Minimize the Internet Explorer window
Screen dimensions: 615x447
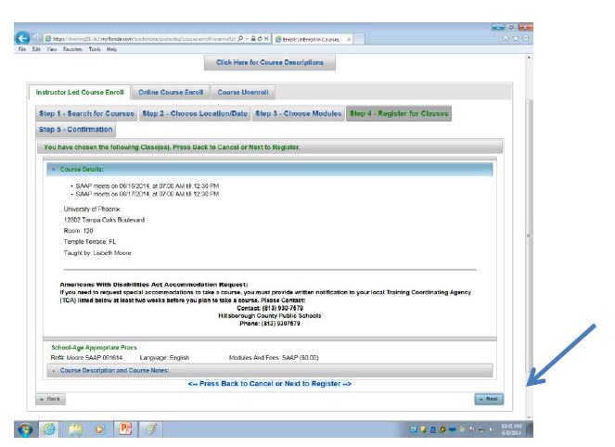pos(498,28)
